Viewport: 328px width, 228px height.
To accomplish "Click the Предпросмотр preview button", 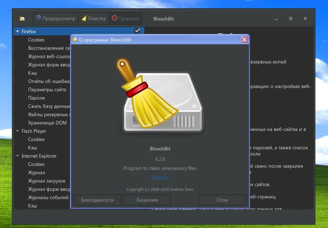I will 56,18.
